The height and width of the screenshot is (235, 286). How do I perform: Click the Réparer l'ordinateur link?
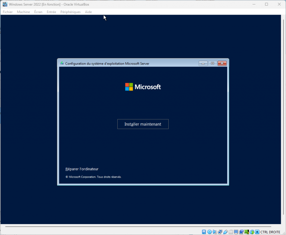tap(82, 169)
